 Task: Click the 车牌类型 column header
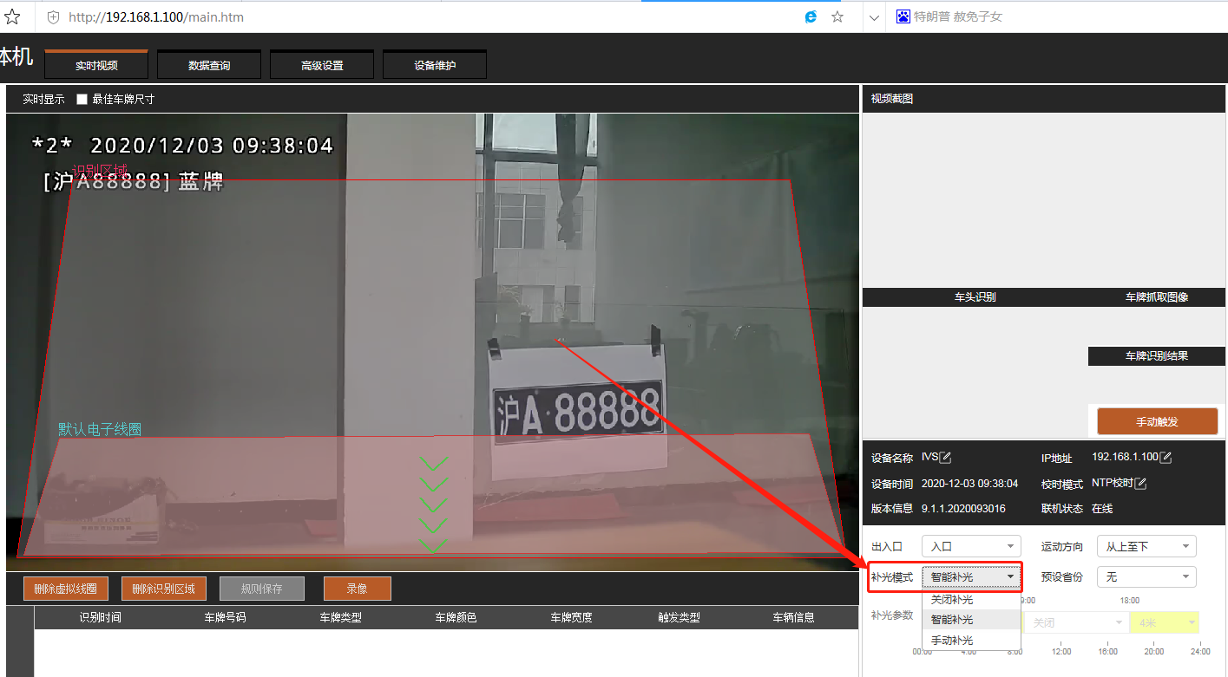340,618
